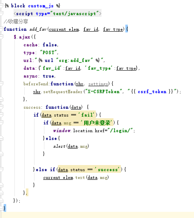
Task: Click the '用户未登录' string literal
Action: [x=97, y=123]
